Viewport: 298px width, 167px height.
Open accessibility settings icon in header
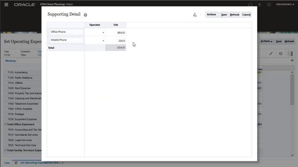click(259, 4)
